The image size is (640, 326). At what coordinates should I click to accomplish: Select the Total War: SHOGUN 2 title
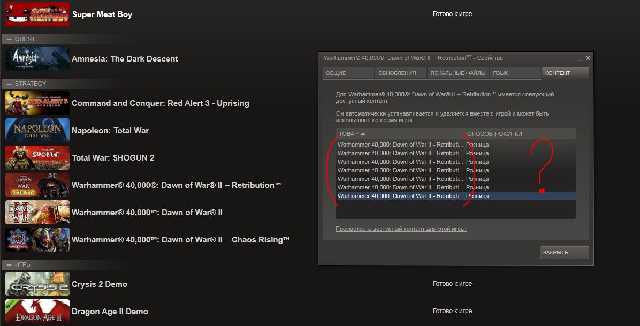pyautogui.click(x=113, y=158)
